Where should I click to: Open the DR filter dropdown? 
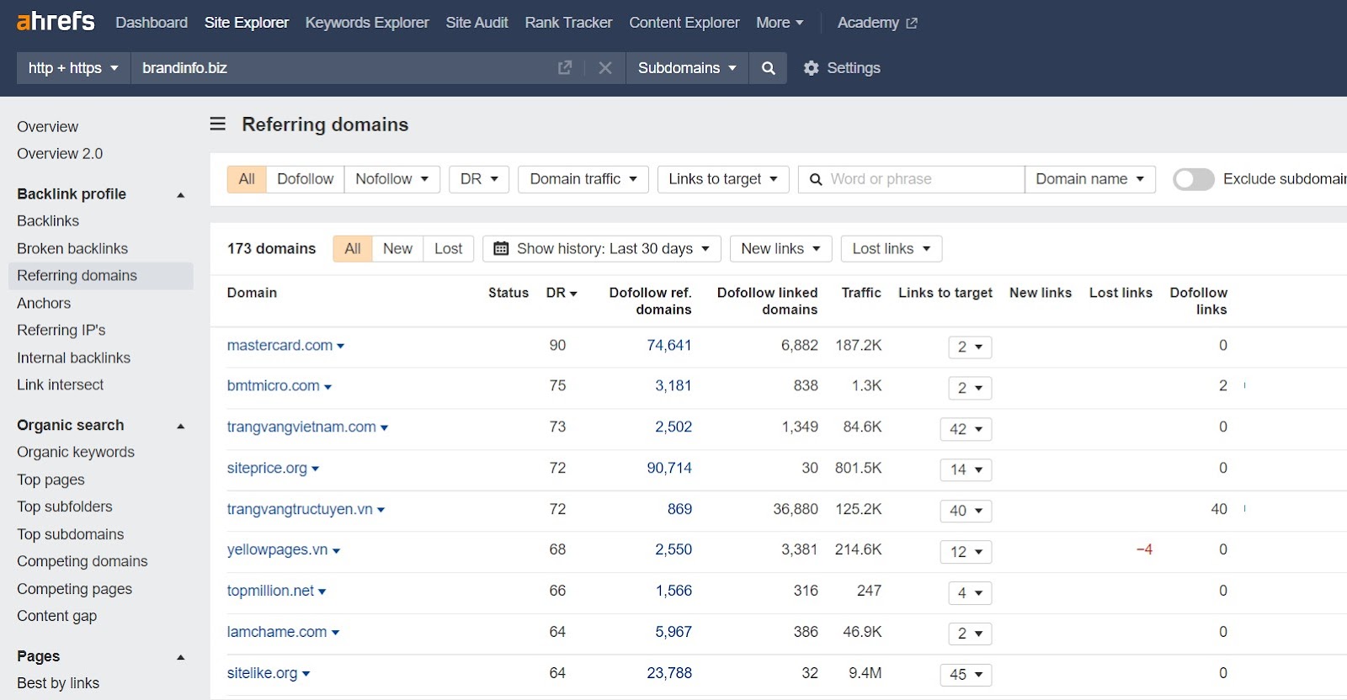coord(479,179)
